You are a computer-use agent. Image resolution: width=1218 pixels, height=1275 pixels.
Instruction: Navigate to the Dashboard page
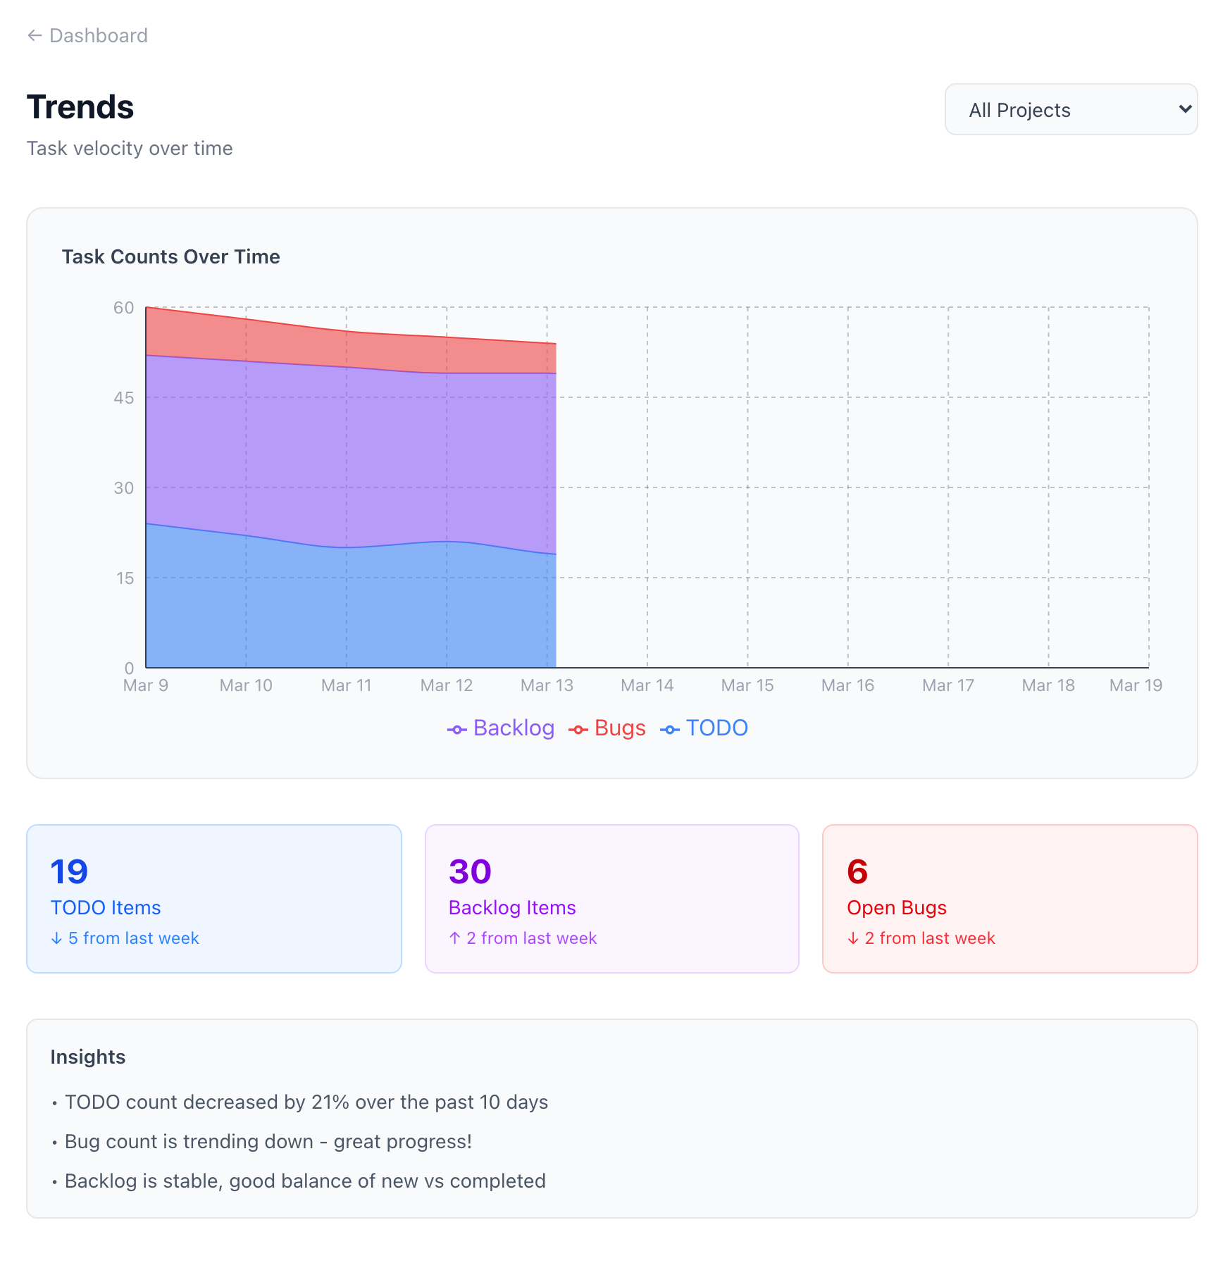[x=86, y=35]
